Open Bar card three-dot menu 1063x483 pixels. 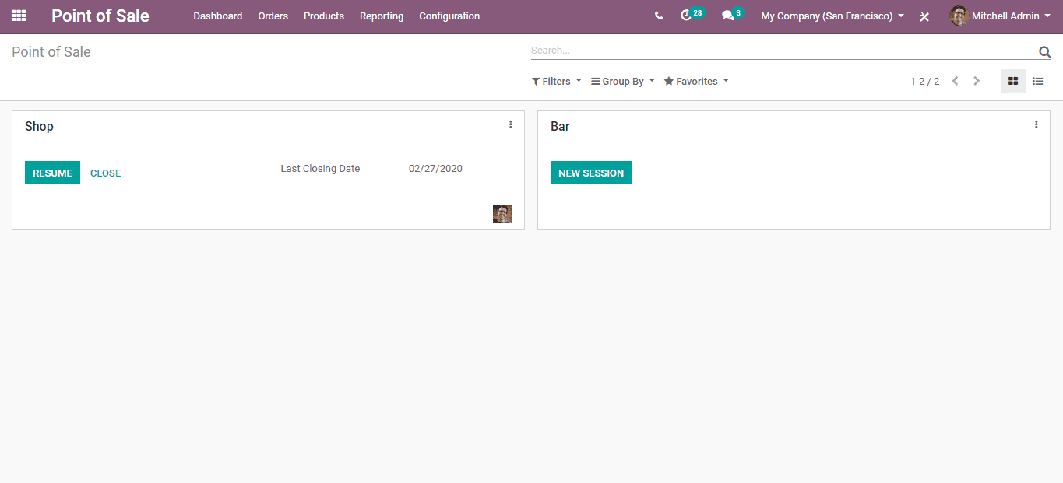pos(1036,124)
